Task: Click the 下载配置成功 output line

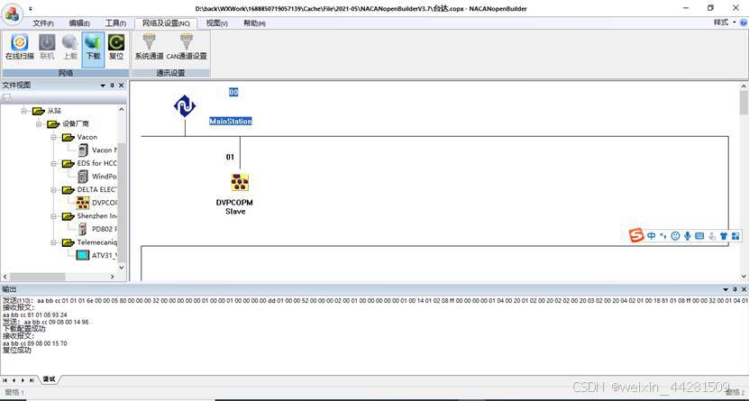Action: point(23,329)
